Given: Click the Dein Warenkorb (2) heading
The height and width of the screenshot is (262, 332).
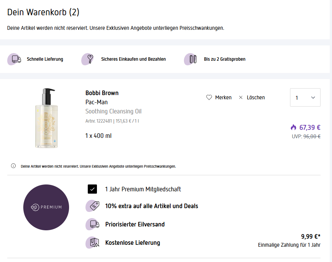Looking at the screenshot, I should [x=44, y=12].
